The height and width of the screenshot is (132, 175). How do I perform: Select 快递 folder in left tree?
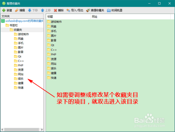(19, 88)
